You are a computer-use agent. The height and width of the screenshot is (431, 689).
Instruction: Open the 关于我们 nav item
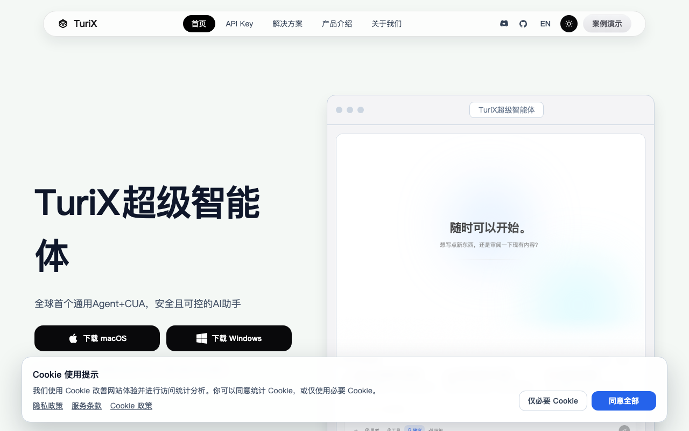tap(386, 24)
